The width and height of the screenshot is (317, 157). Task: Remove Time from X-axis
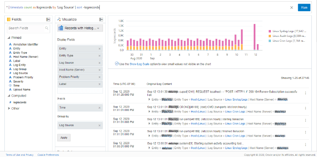pos(99,108)
